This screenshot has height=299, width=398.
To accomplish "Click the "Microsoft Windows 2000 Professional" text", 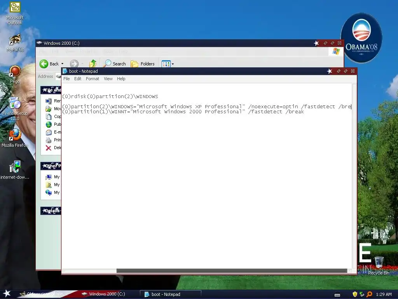I will point(188,112).
